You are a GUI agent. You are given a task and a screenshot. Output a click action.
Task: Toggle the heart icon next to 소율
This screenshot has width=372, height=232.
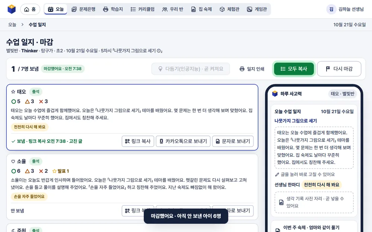tap(13, 161)
